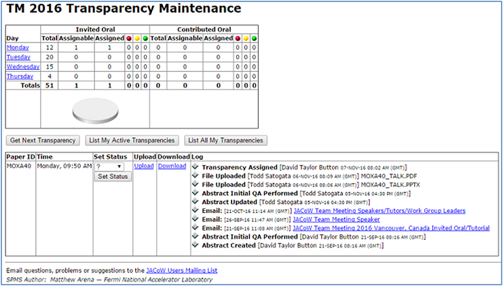Screen dimensions: 503x286
Task: Click the green status dot under Invited Oral
Action: [x=145, y=39]
